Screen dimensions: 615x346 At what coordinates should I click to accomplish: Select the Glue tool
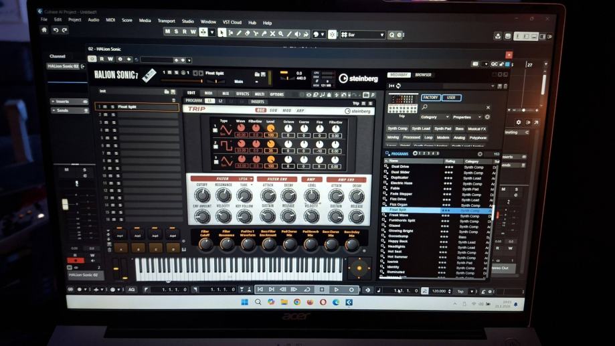pos(264,33)
